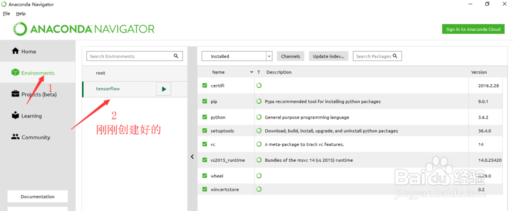Toggle the wheel package checkbox
This screenshot has height=211, width=514.
click(x=205, y=176)
